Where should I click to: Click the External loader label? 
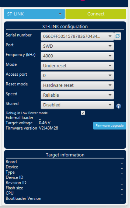point(20,118)
